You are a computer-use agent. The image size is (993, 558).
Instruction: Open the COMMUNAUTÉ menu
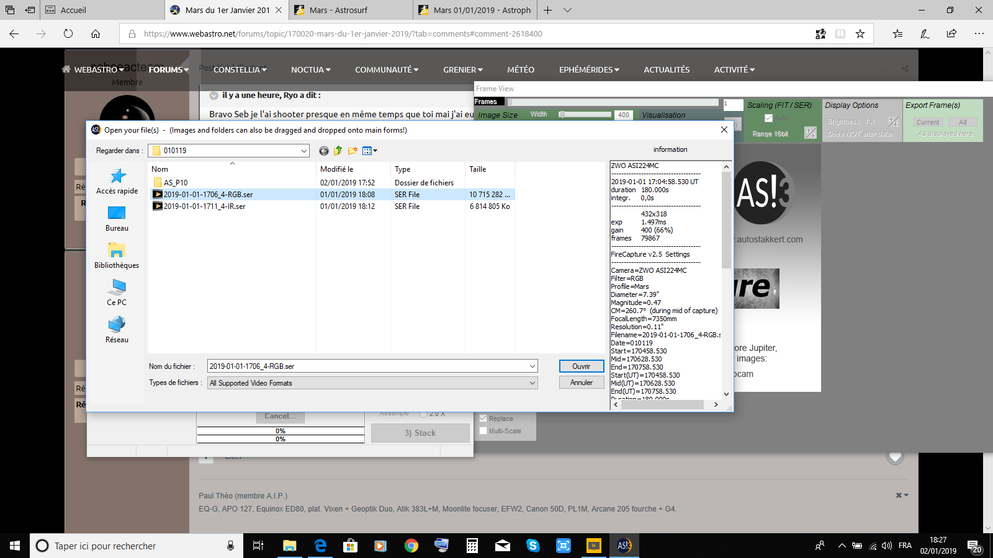pos(387,69)
